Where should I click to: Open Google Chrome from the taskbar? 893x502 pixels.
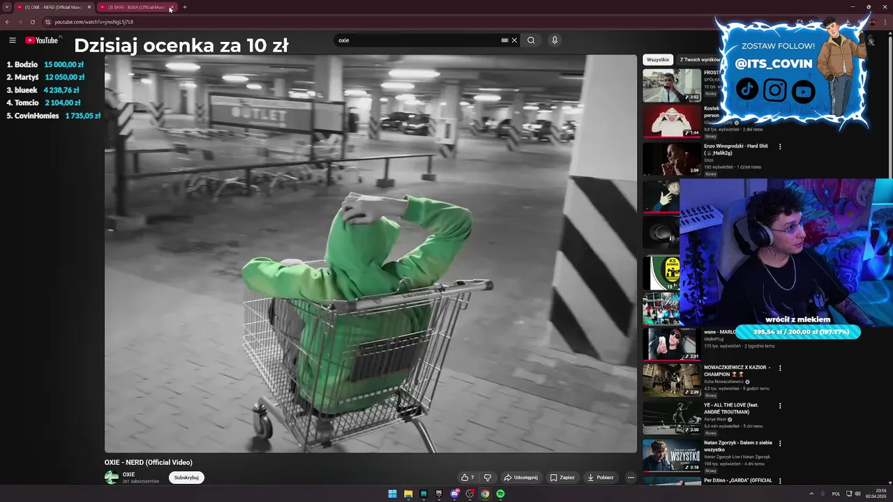click(485, 494)
